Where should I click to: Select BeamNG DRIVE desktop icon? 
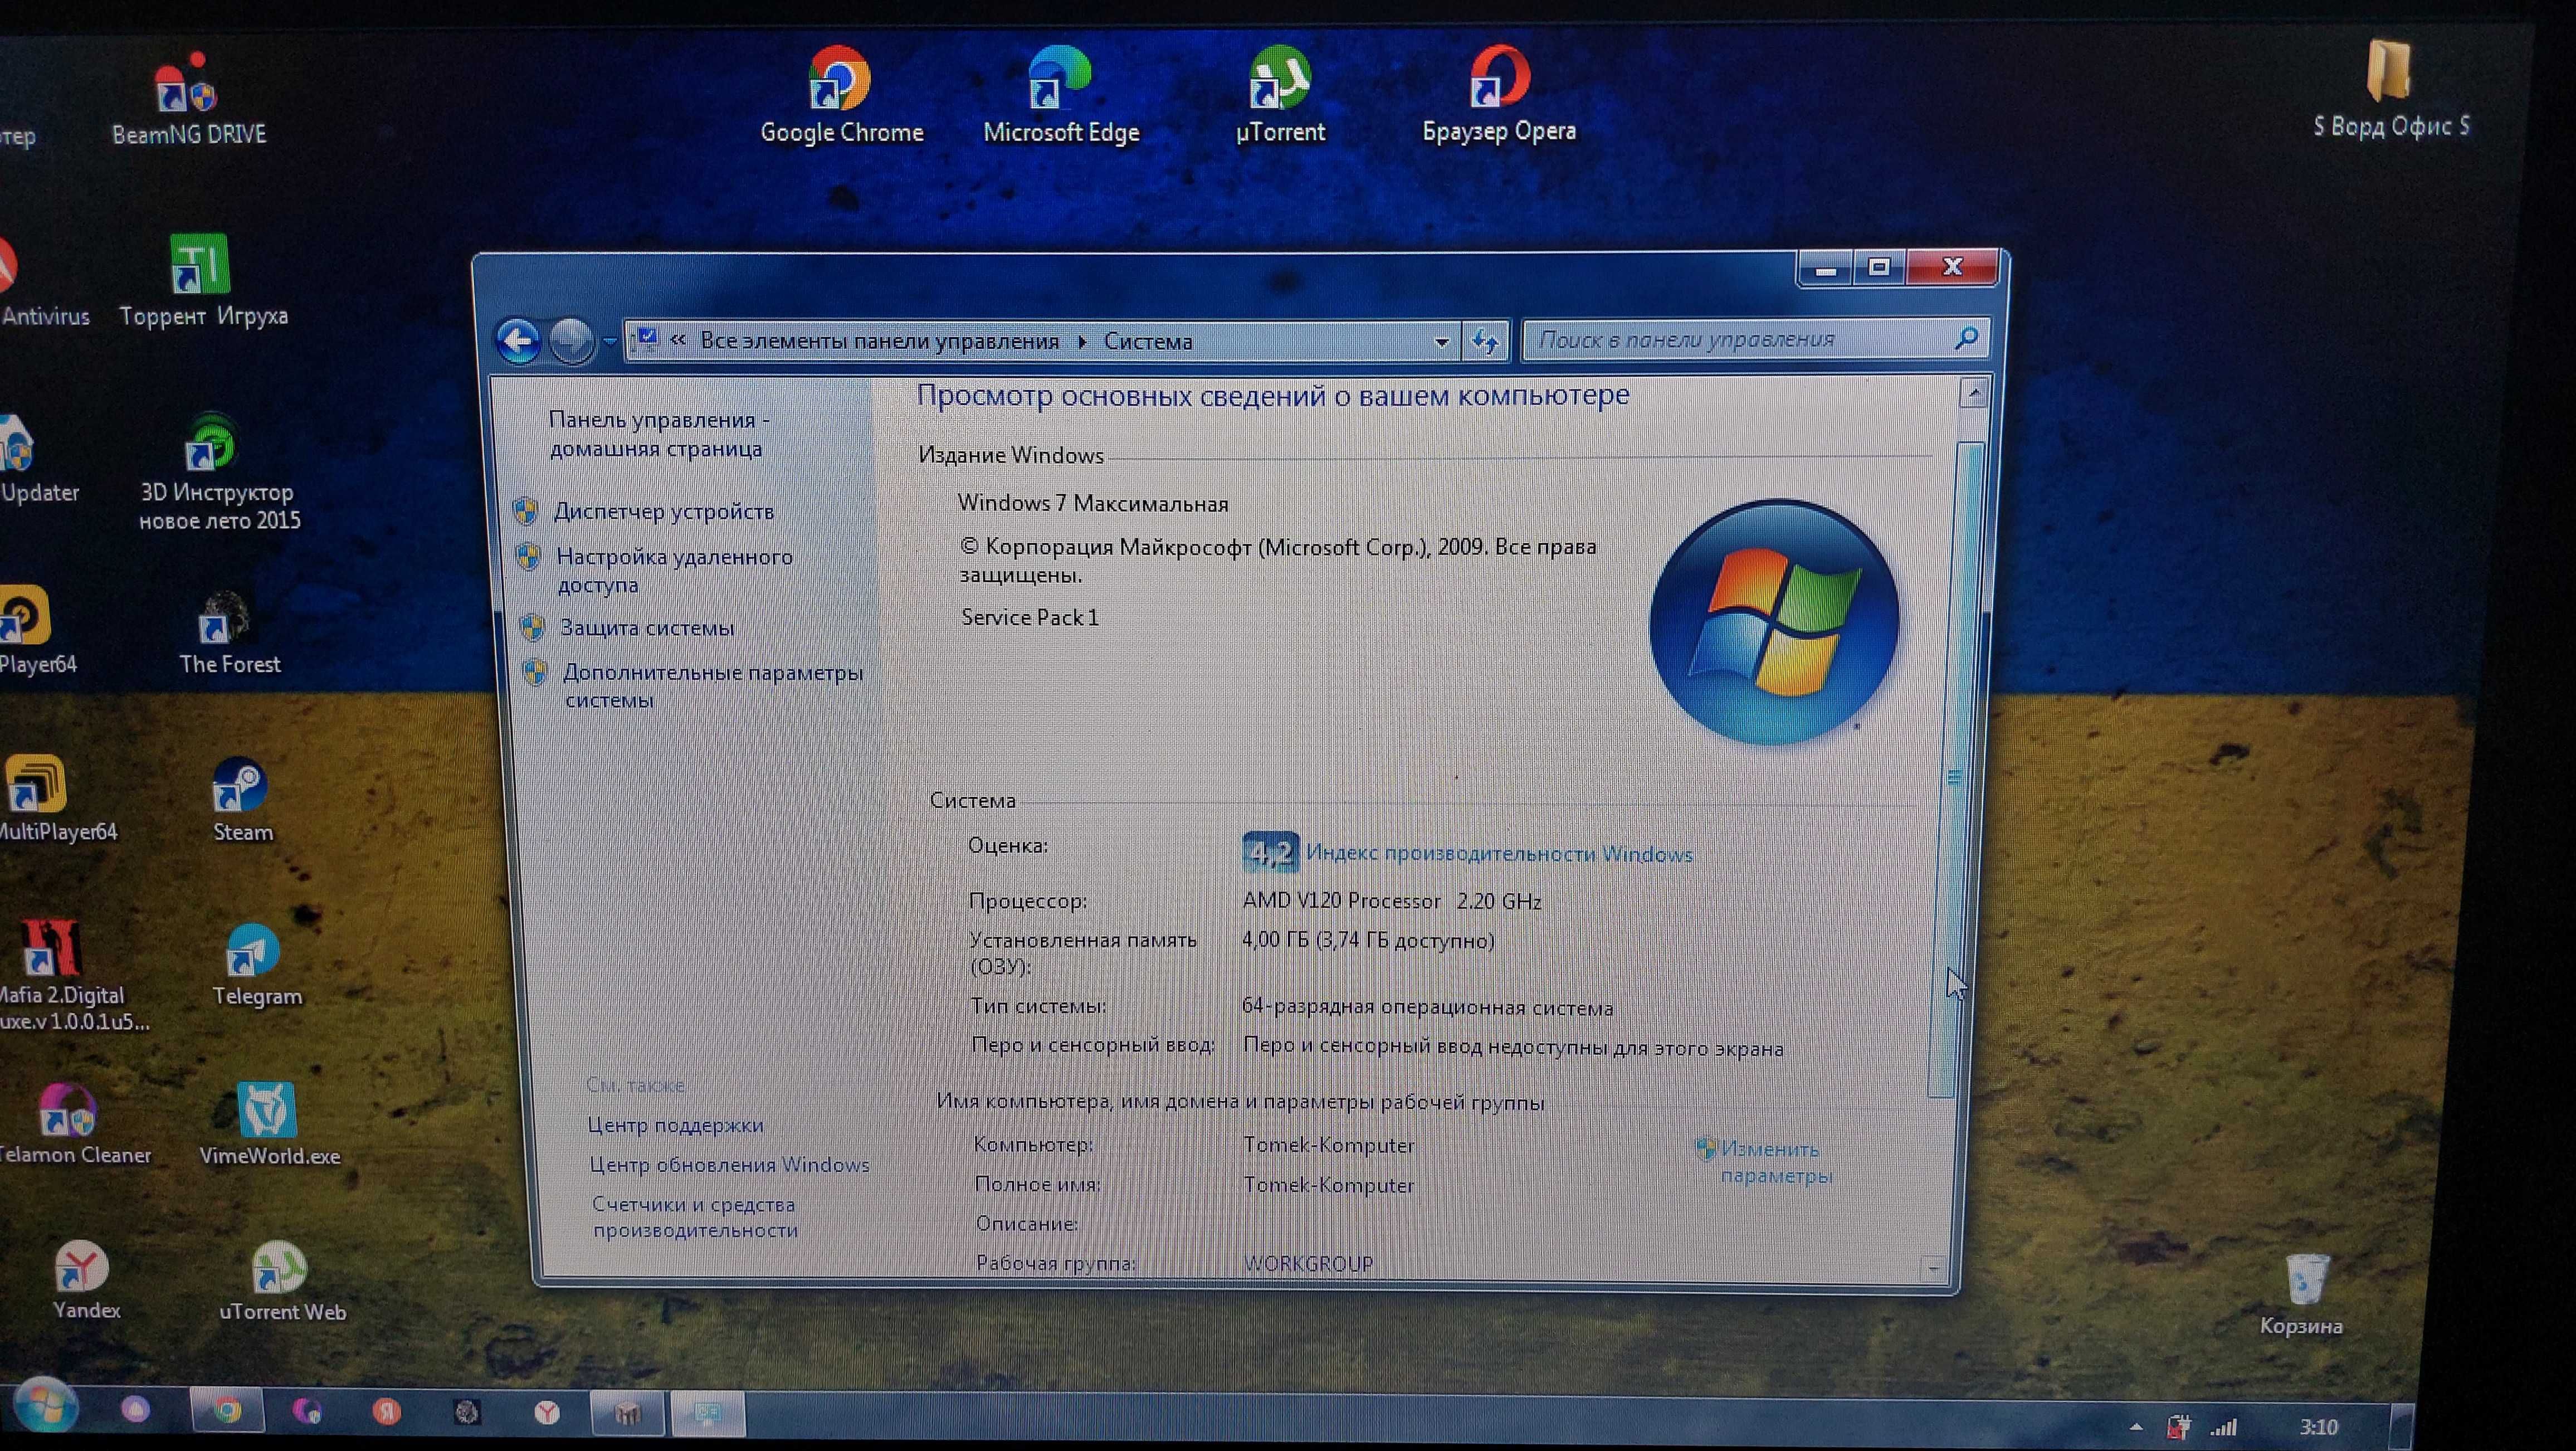click(188, 100)
